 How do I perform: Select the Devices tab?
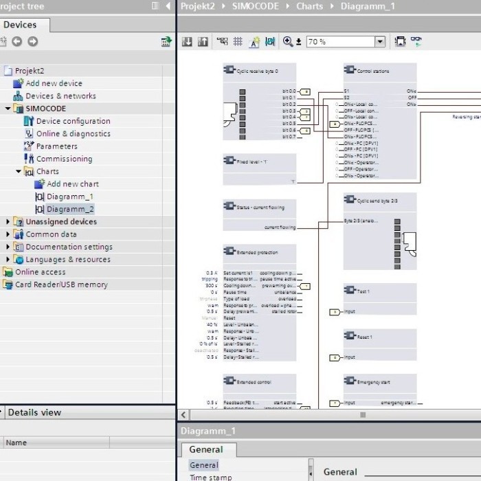click(20, 25)
